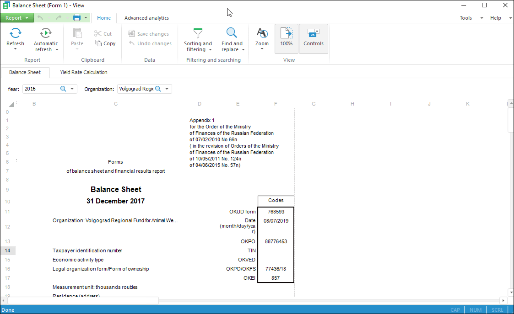Expand the Year dropdown arrow

[72, 89]
